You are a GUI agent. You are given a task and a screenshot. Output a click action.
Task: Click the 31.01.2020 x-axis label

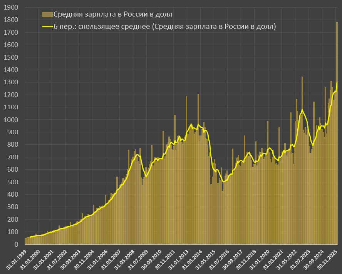(x=262, y=259)
